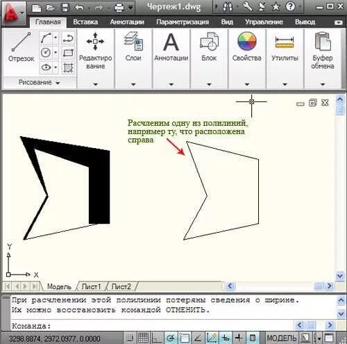
Task: Select the Hatch tool in Рисование
Action: click(68, 67)
